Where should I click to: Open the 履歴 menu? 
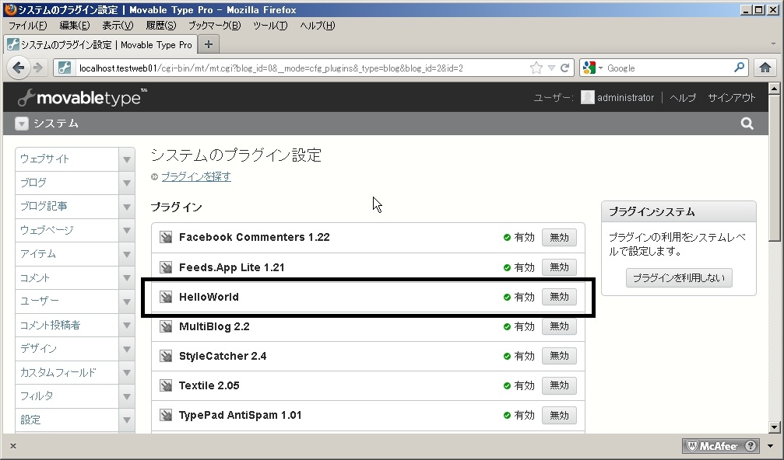pos(161,26)
